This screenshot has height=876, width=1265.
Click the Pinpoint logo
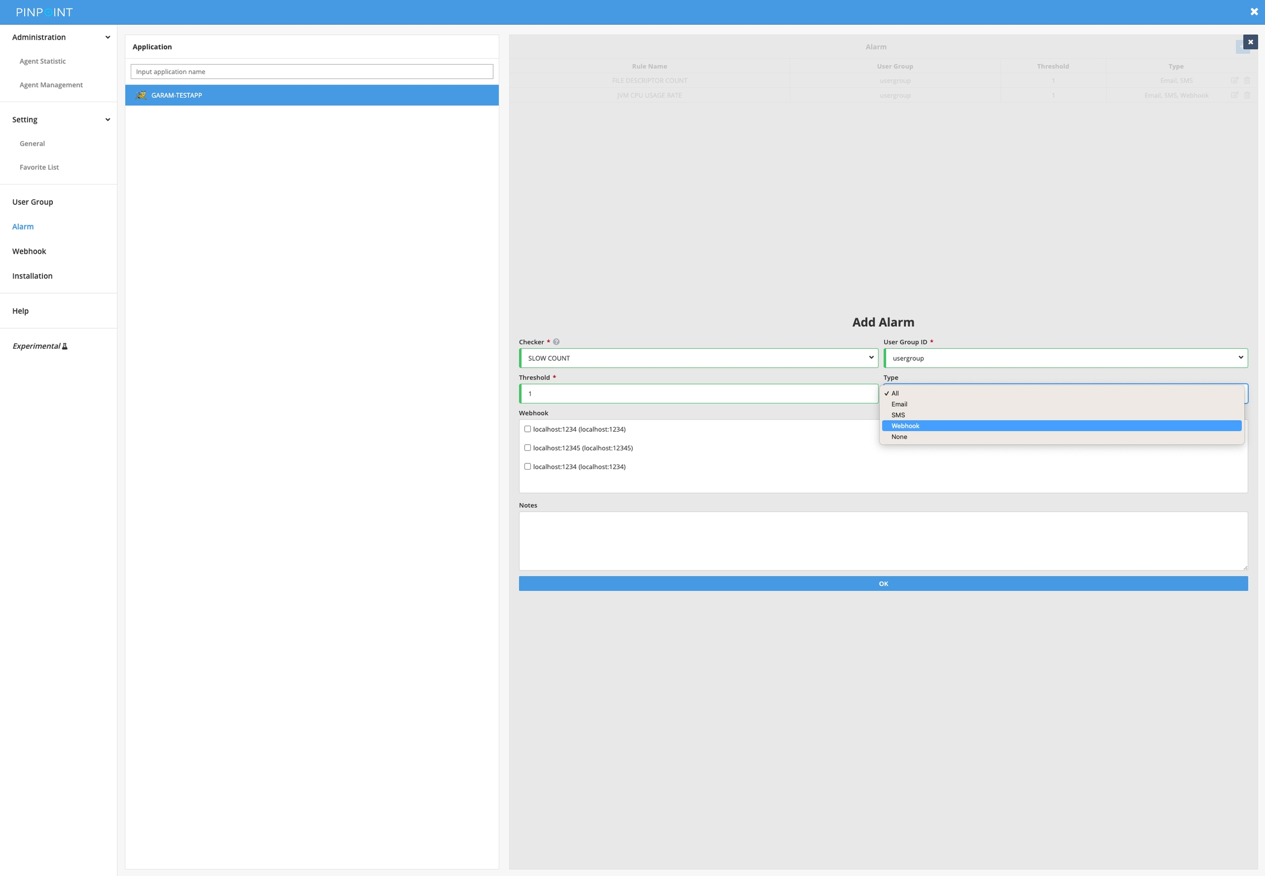(x=44, y=12)
